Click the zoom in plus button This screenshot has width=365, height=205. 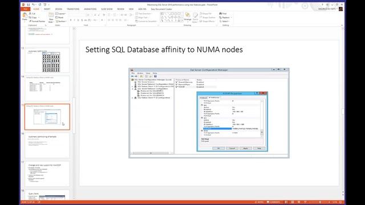click(x=329, y=202)
